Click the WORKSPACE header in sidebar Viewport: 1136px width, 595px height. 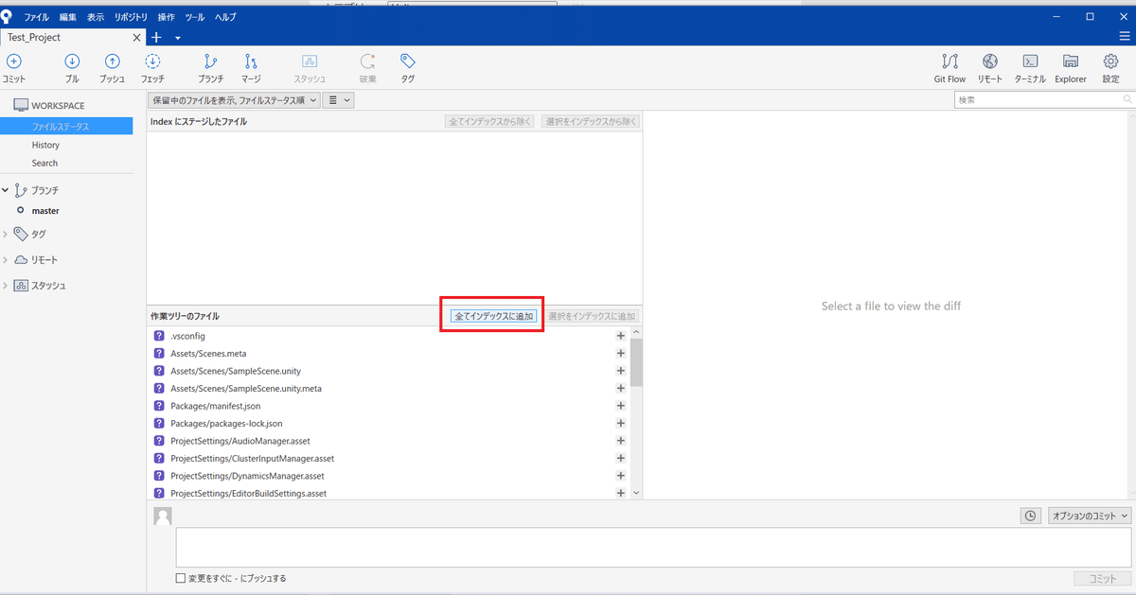click(58, 106)
